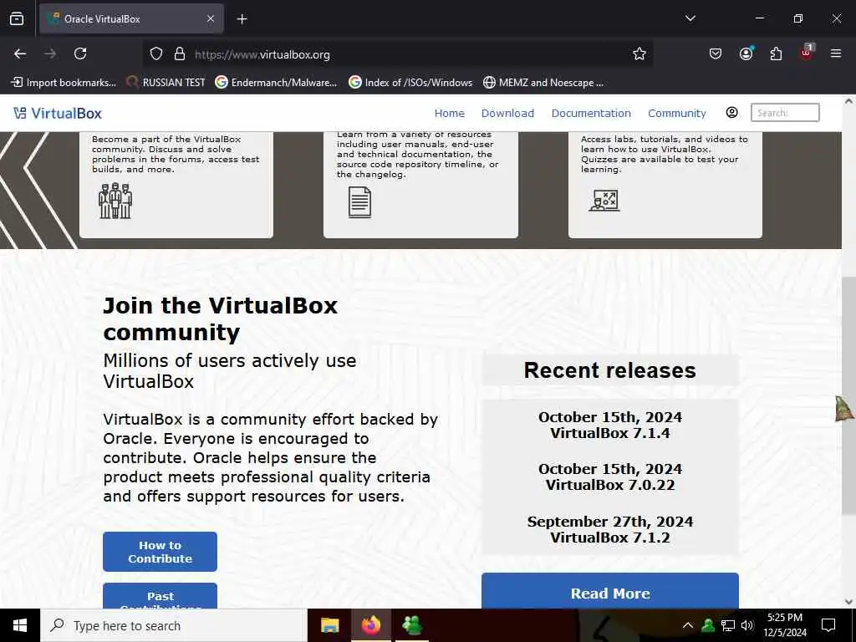
Task: Click the training classroom icon
Action: click(604, 201)
